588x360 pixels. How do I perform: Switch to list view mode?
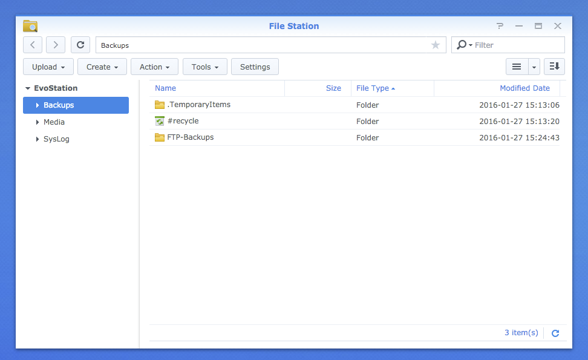pos(517,67)
